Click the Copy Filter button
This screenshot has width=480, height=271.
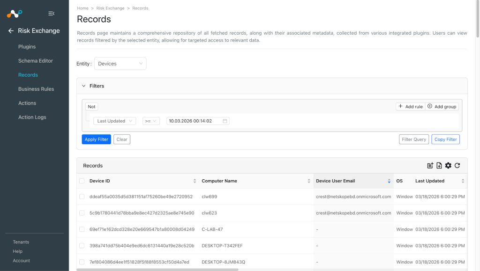(x=445, y=139)
